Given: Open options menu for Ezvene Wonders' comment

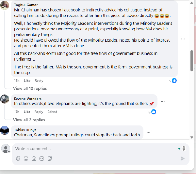Looking at the screenshot, I should [x=163, y=101].
